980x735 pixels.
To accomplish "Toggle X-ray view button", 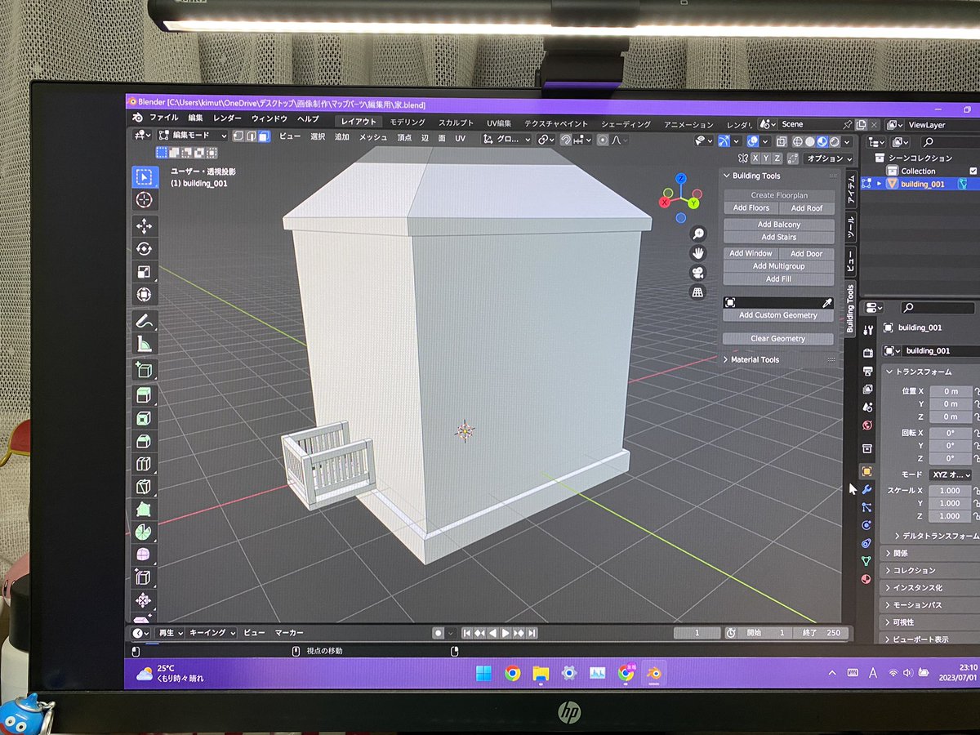I will coord(781,141).
